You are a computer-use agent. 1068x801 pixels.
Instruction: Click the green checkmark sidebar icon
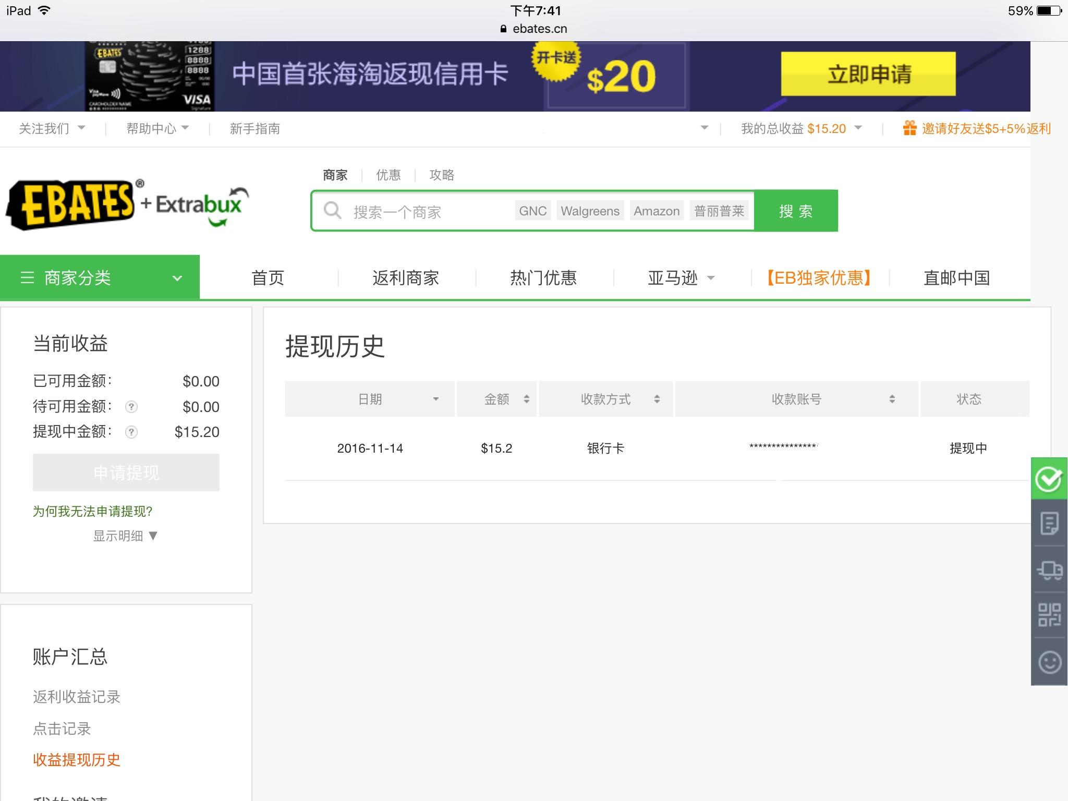point(1050,479)
